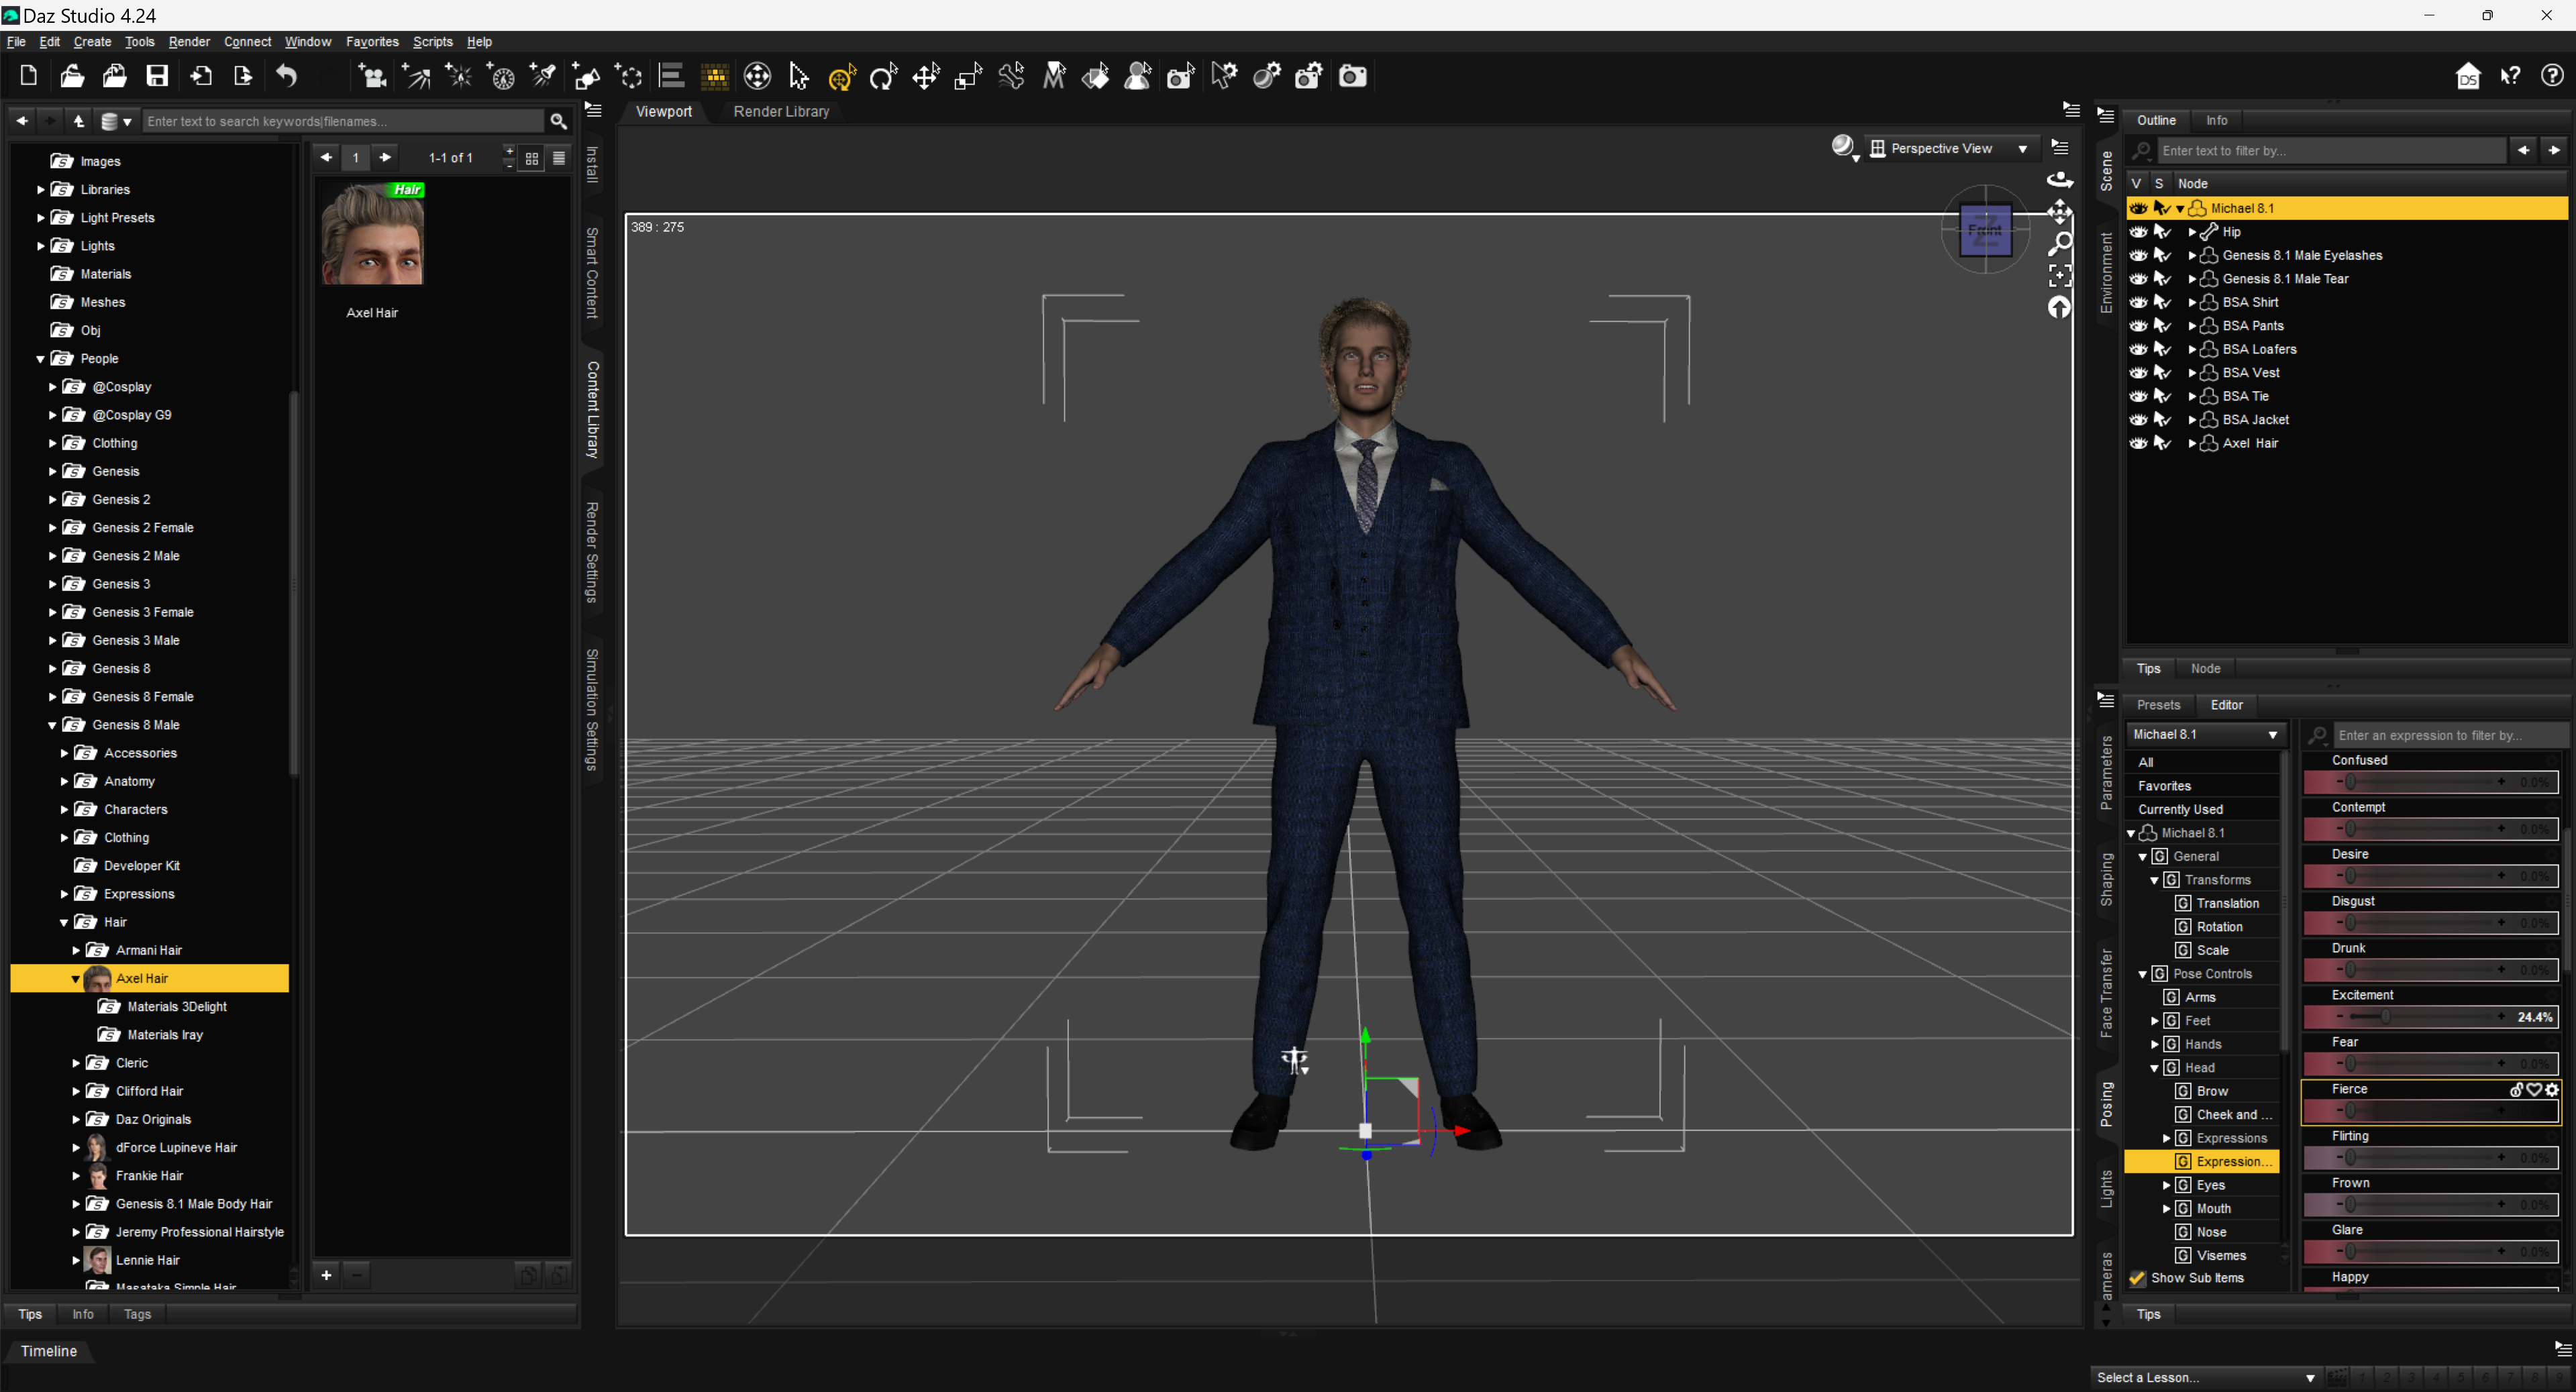Open the Render menu
The width and height of the screenshot is (2576, 1392).
188,42
